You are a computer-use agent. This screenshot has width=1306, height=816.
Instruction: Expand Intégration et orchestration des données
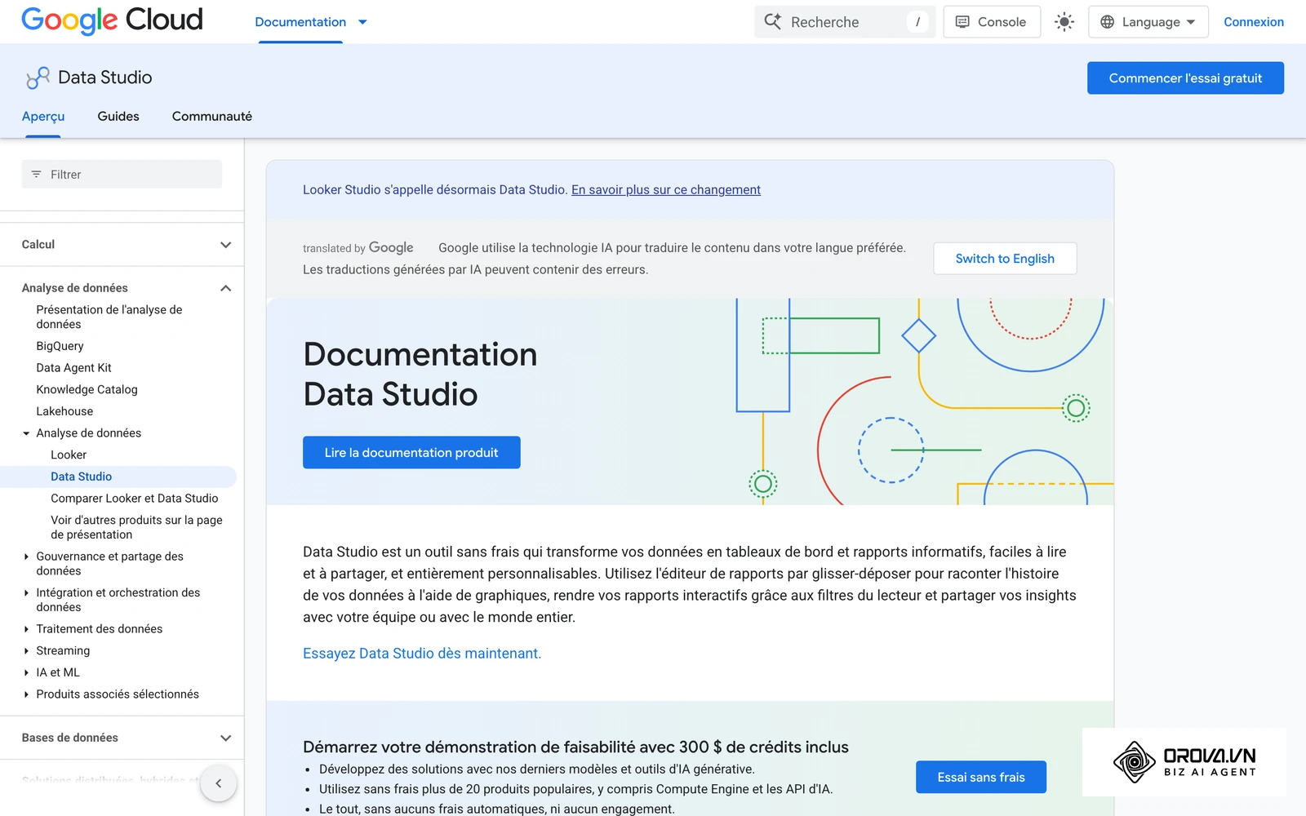click(x=26, y=593)
